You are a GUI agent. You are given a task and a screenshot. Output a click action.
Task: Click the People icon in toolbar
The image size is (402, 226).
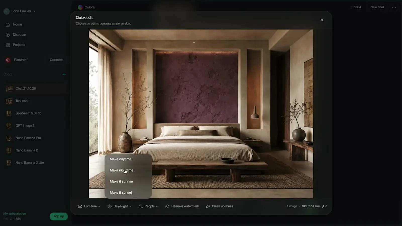click(141, 206)
